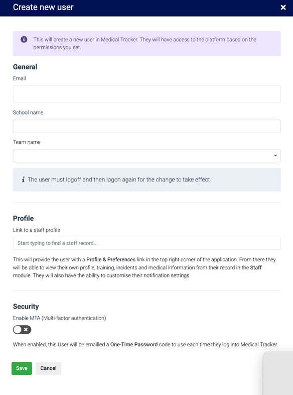Close the Create new user dialog
This screenshot has height=395, width=293.
283,8
